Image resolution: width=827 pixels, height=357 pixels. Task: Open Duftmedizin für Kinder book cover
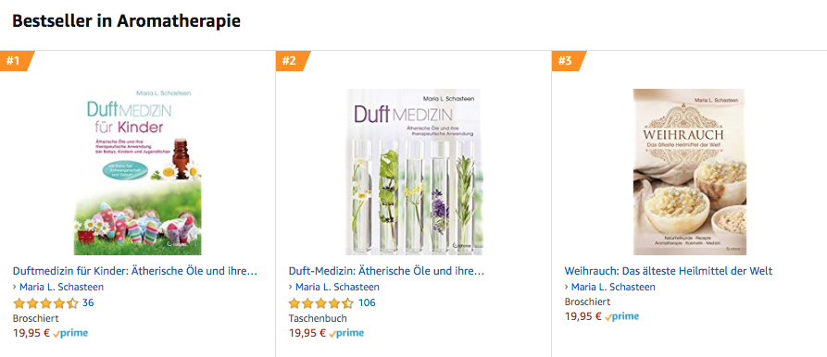click(137, 172)
